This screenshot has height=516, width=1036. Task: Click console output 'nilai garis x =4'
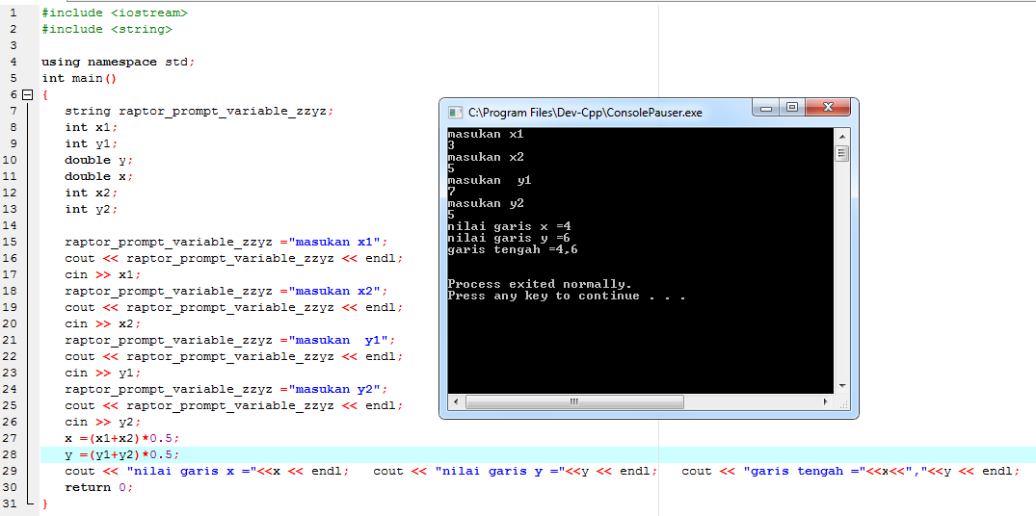pyautogui.click(x=510, y=226)
